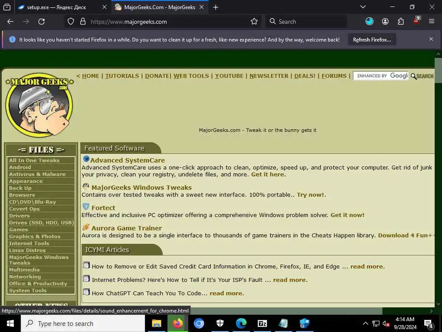Open the Firefox hamburger application menu
The height and width of the screenshot is (332, 442).
432,22
